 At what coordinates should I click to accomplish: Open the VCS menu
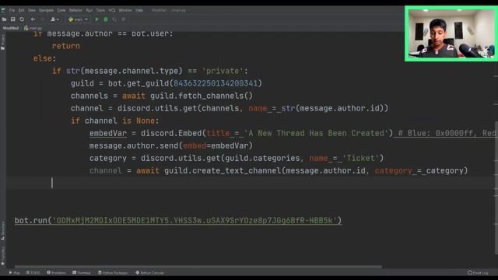(x=112, y=10)
